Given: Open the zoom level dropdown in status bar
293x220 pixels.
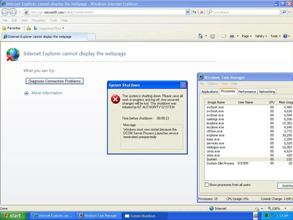Looking at the screenshot, I should pos(285,209).
